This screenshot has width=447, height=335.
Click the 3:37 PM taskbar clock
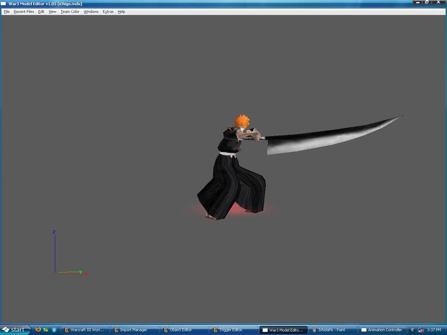pyautogui.click(x=434, y=330)
